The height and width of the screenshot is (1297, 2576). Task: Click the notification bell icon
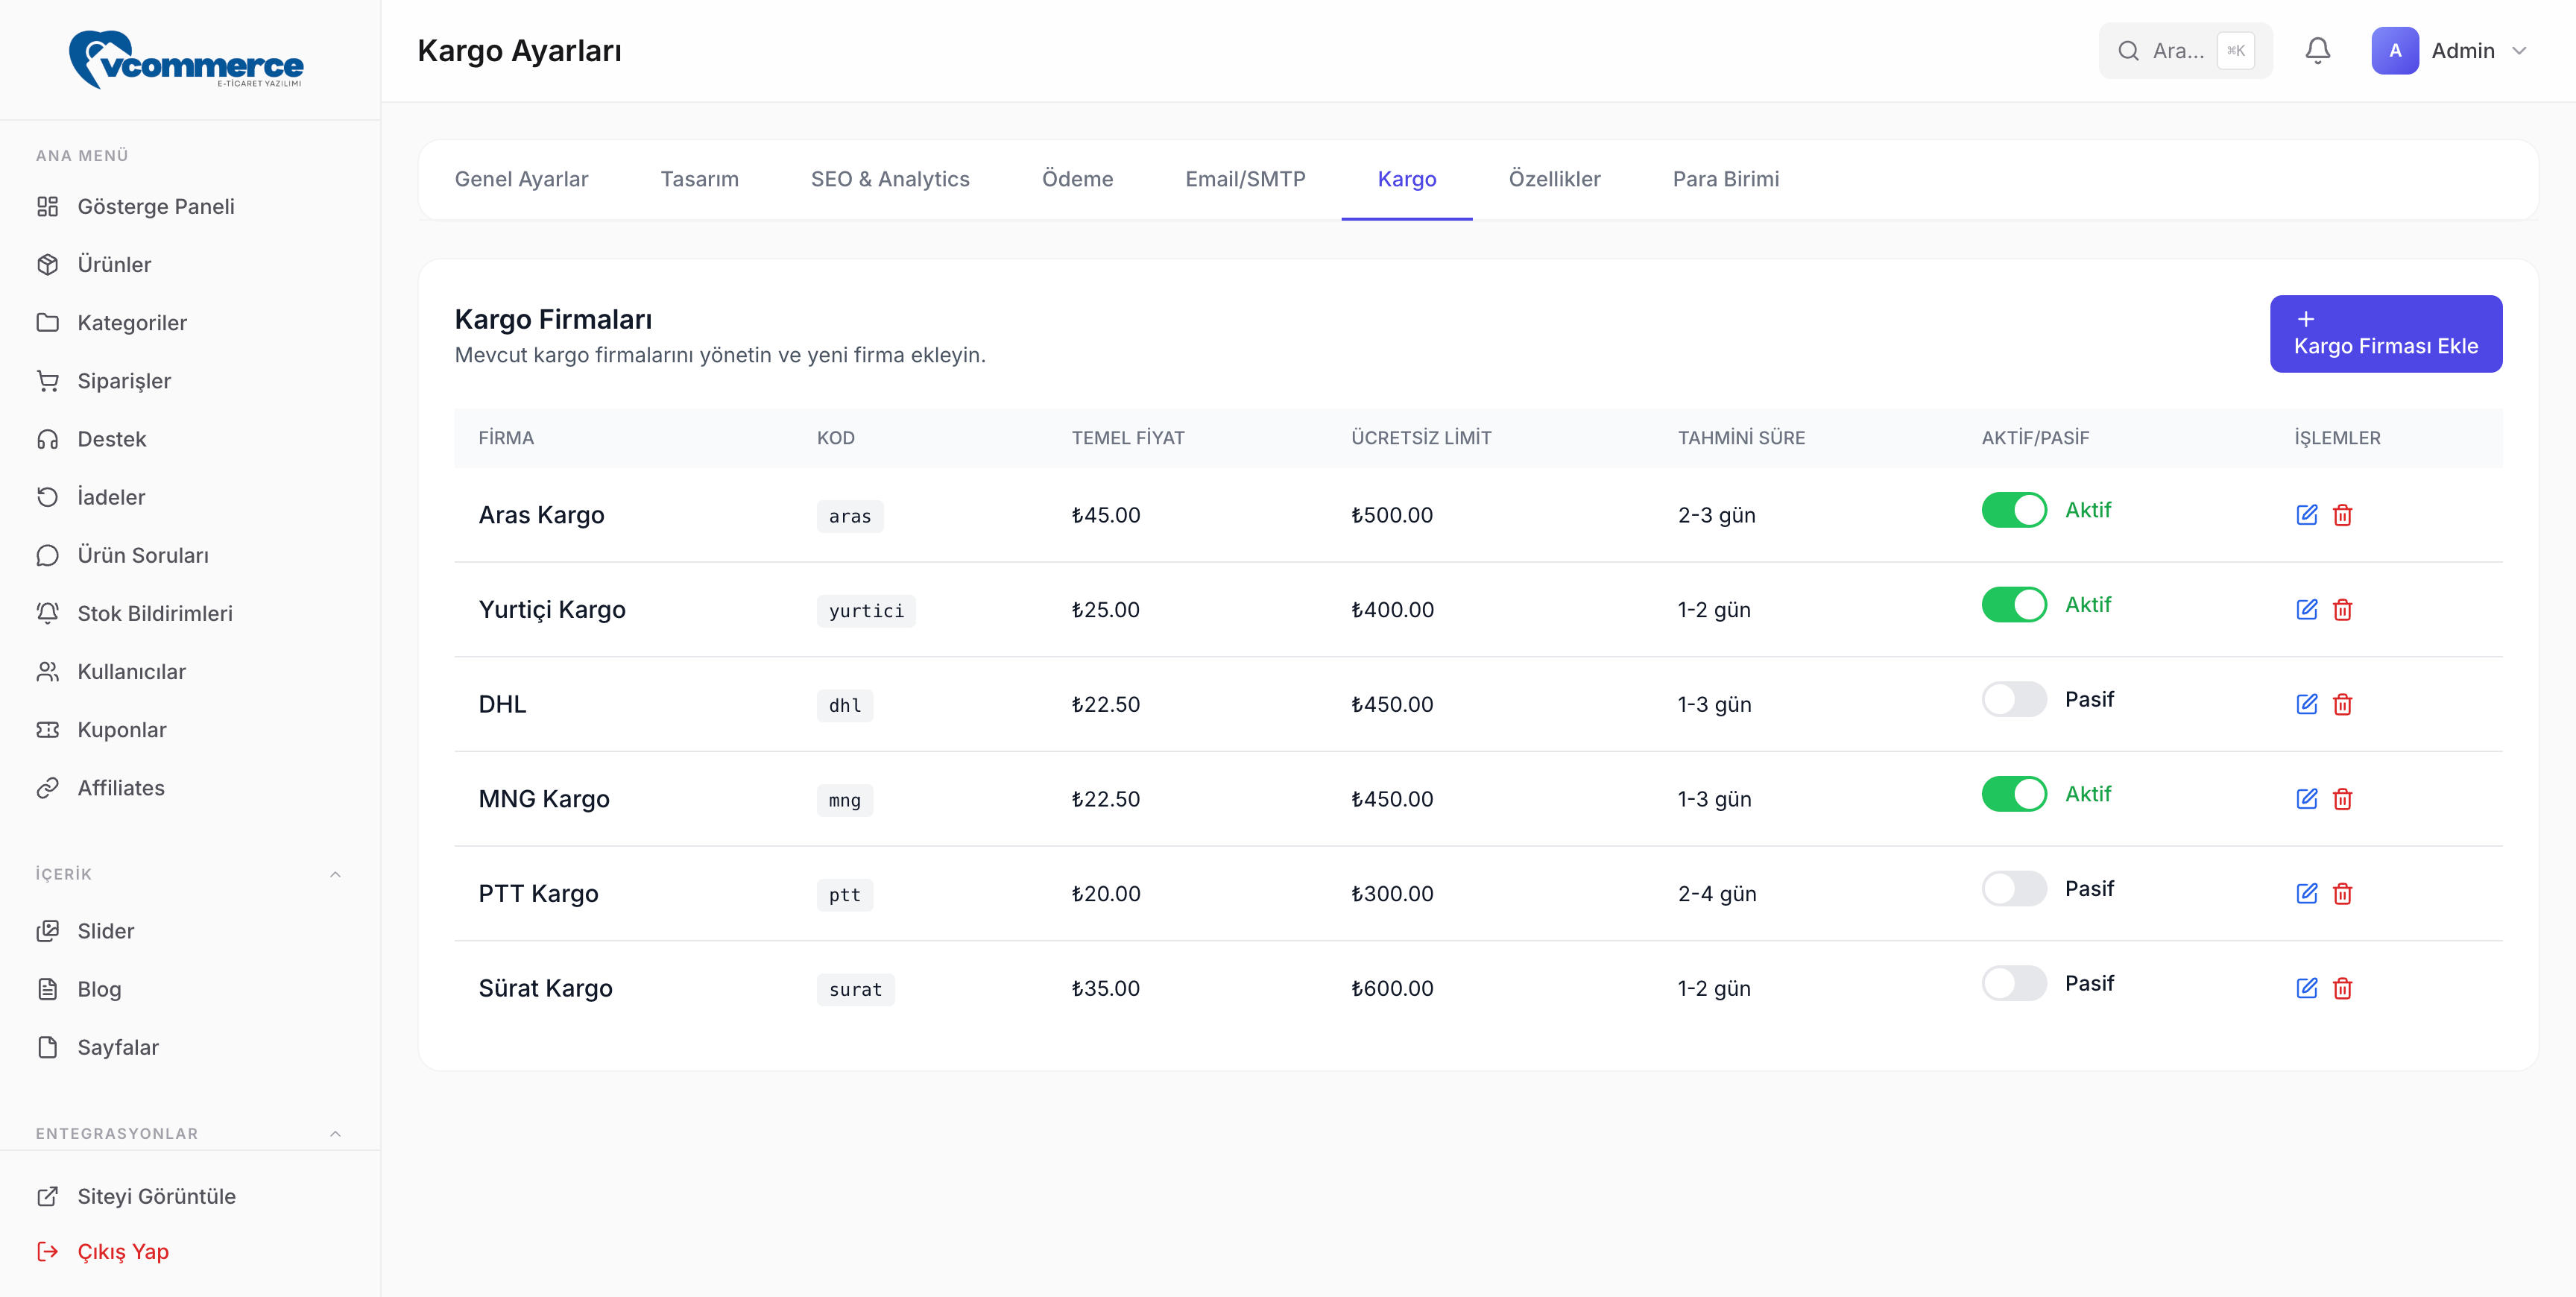pyautogui.click(x=2317, y=51)
